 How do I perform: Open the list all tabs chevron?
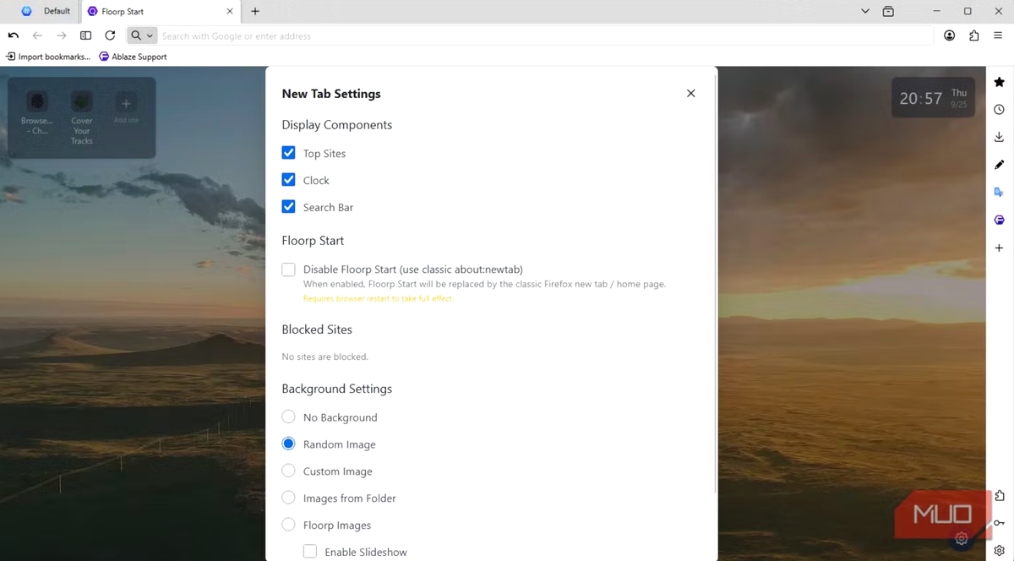pos(864,11)
